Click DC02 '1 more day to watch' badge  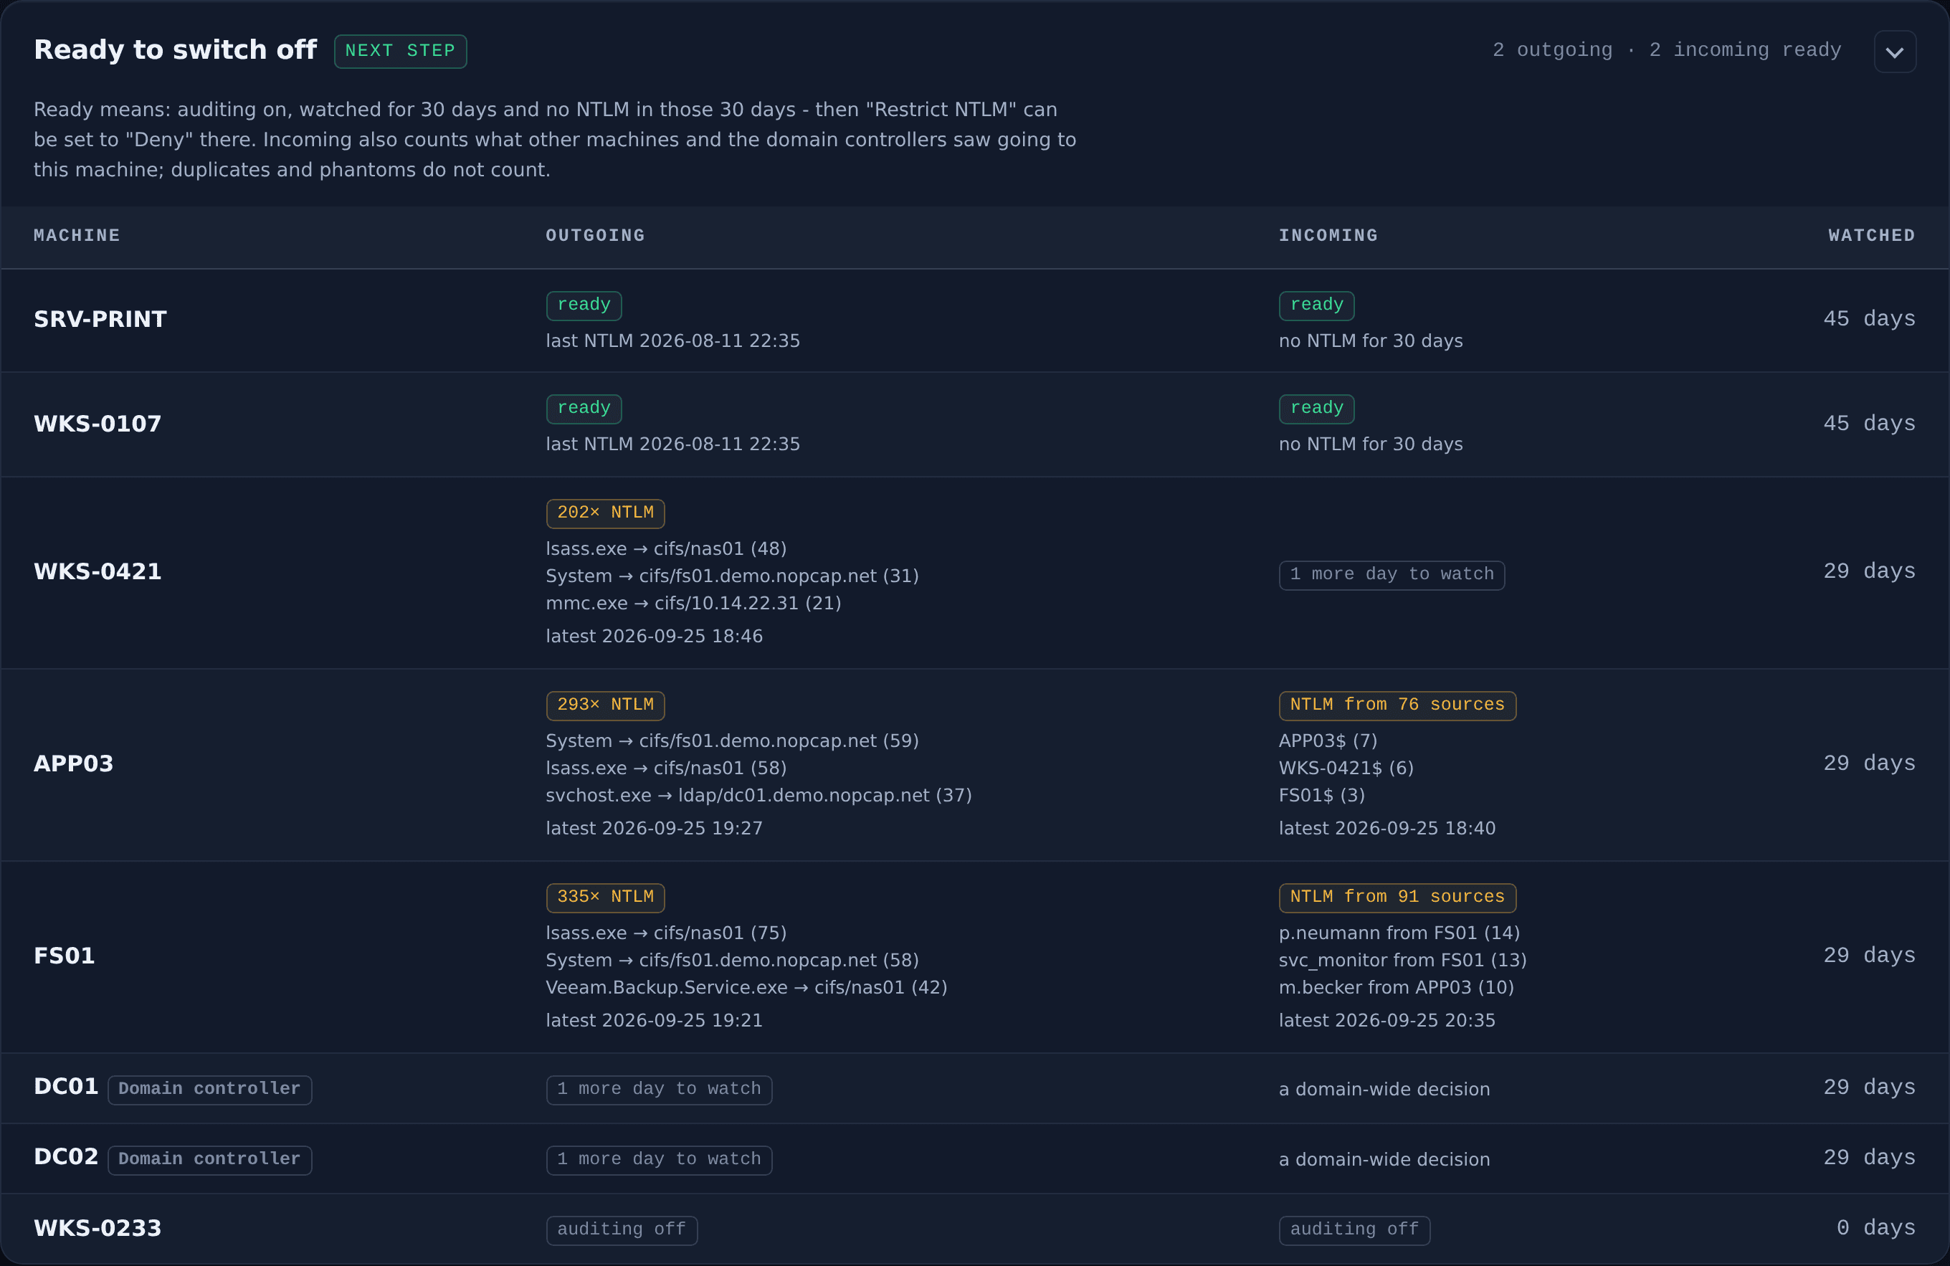click(x=660, y=1161)
